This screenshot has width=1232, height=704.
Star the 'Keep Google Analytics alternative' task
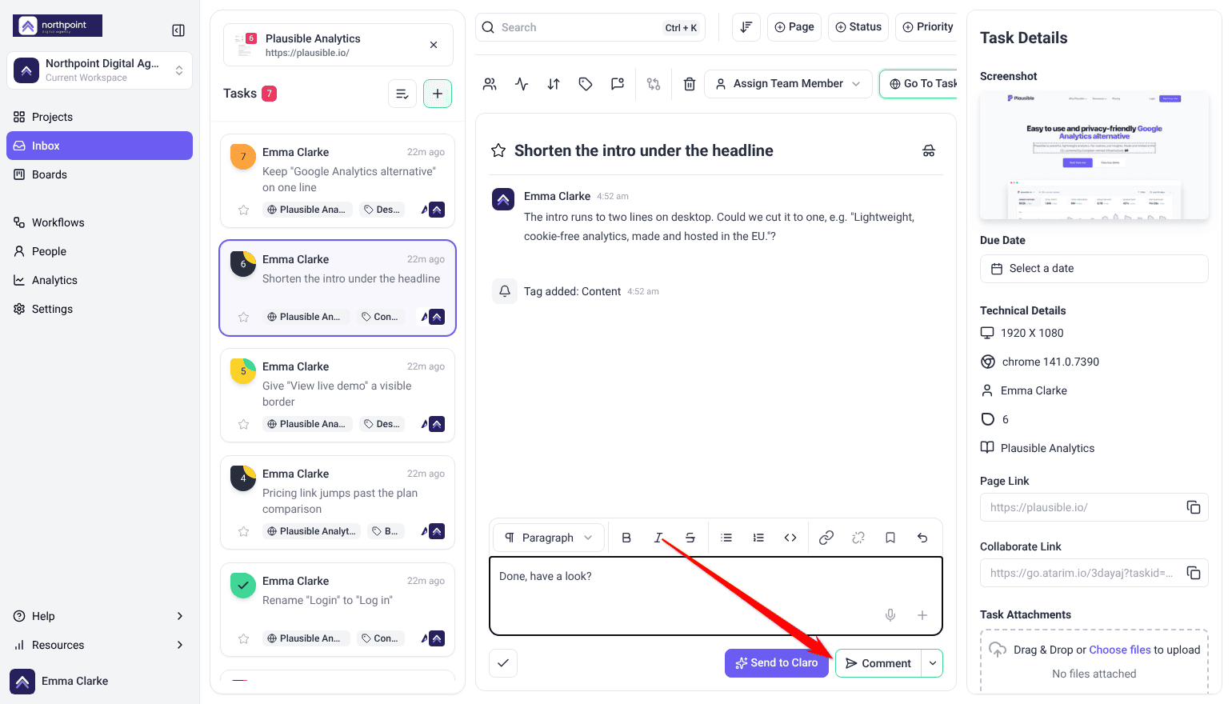(243, 210)
